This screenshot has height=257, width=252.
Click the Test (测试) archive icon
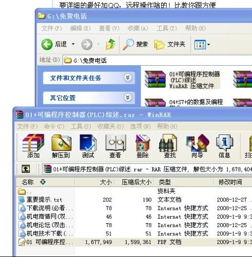coord(88,146)
